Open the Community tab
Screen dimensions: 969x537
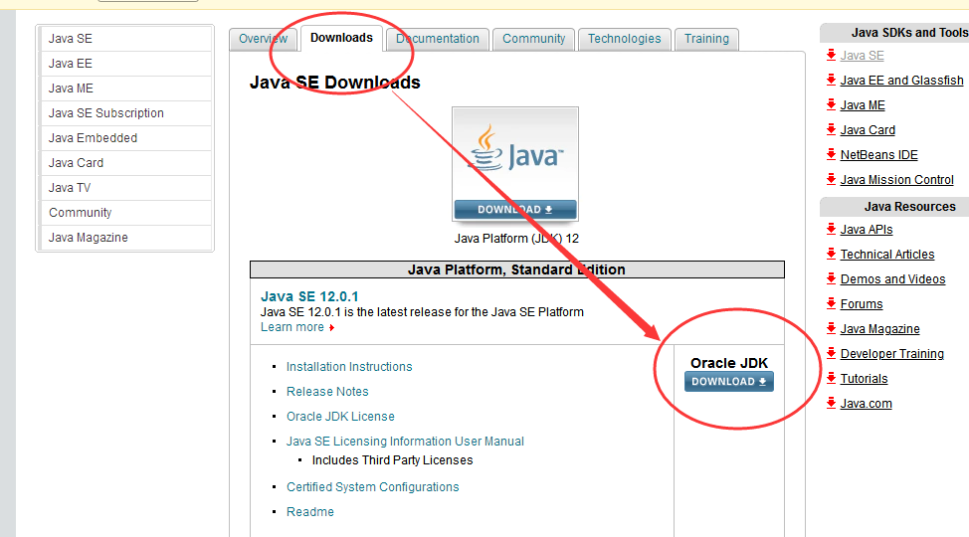click(534, 39)
